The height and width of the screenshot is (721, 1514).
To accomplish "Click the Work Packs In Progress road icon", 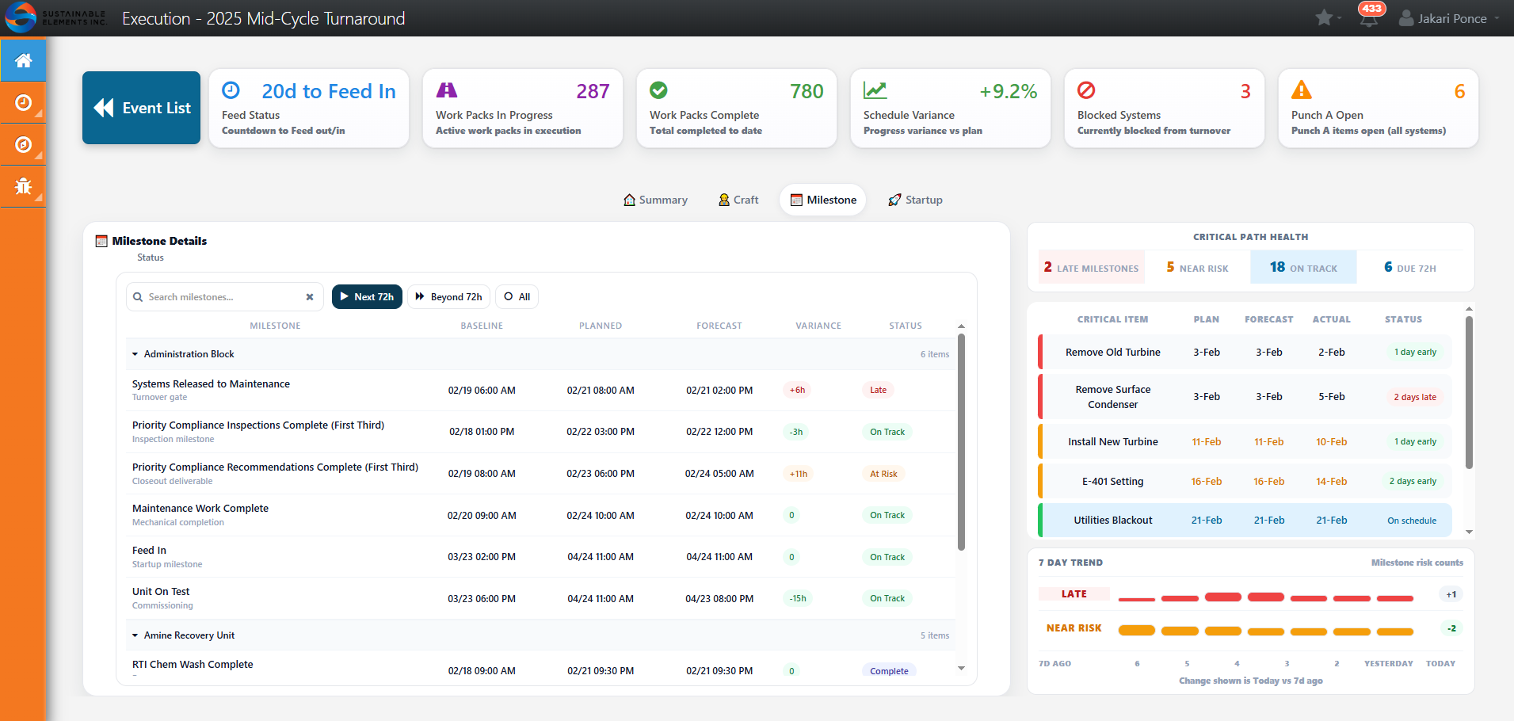I will 447,90.
